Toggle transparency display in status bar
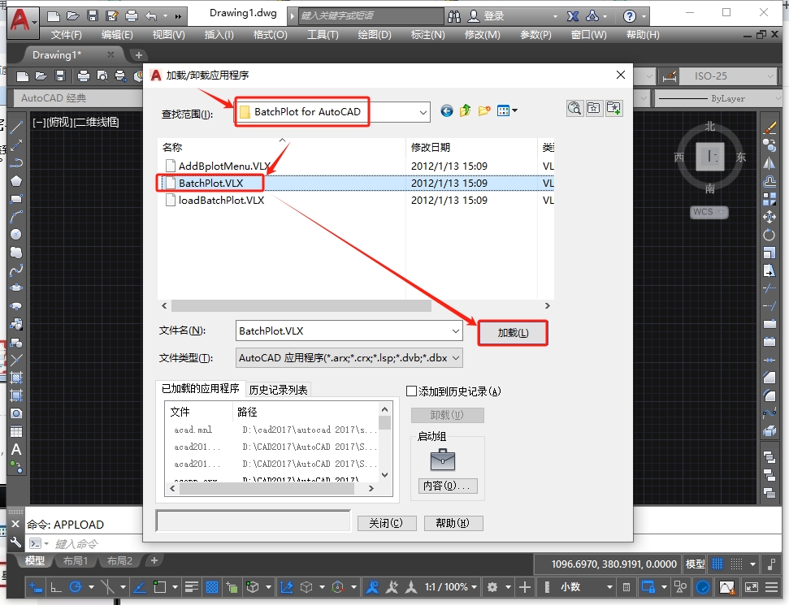 pyautogui.click(x=212, y=587)
